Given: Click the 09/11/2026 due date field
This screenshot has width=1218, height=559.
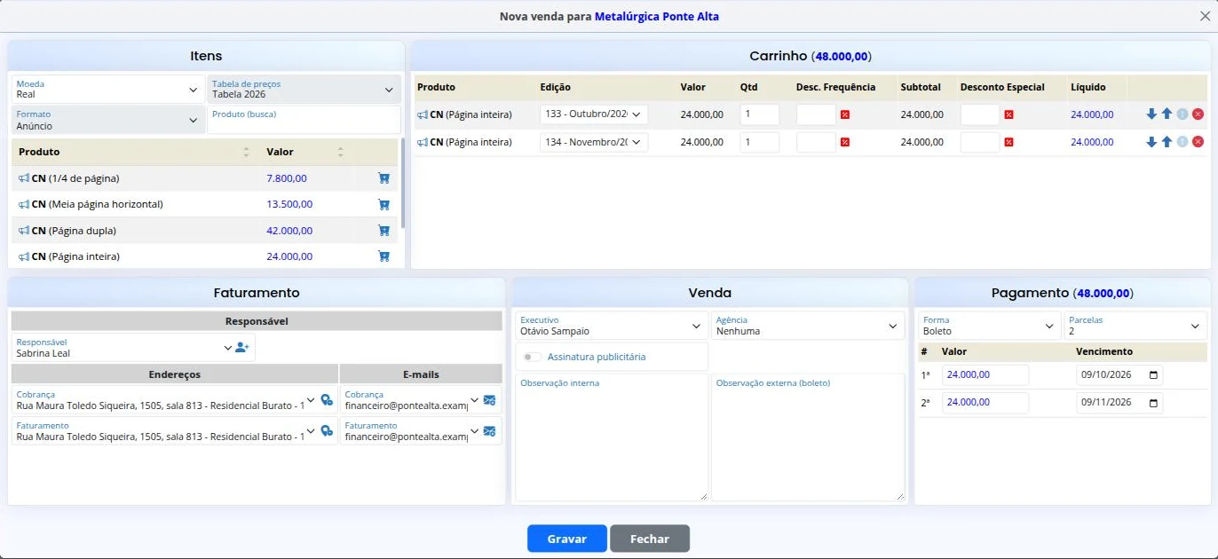Looking at the screenshot, I should [x=1119, y=402].
